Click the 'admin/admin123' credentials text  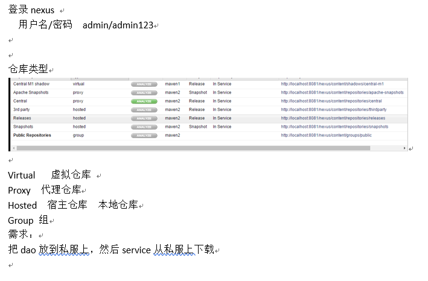click(118, 25)
